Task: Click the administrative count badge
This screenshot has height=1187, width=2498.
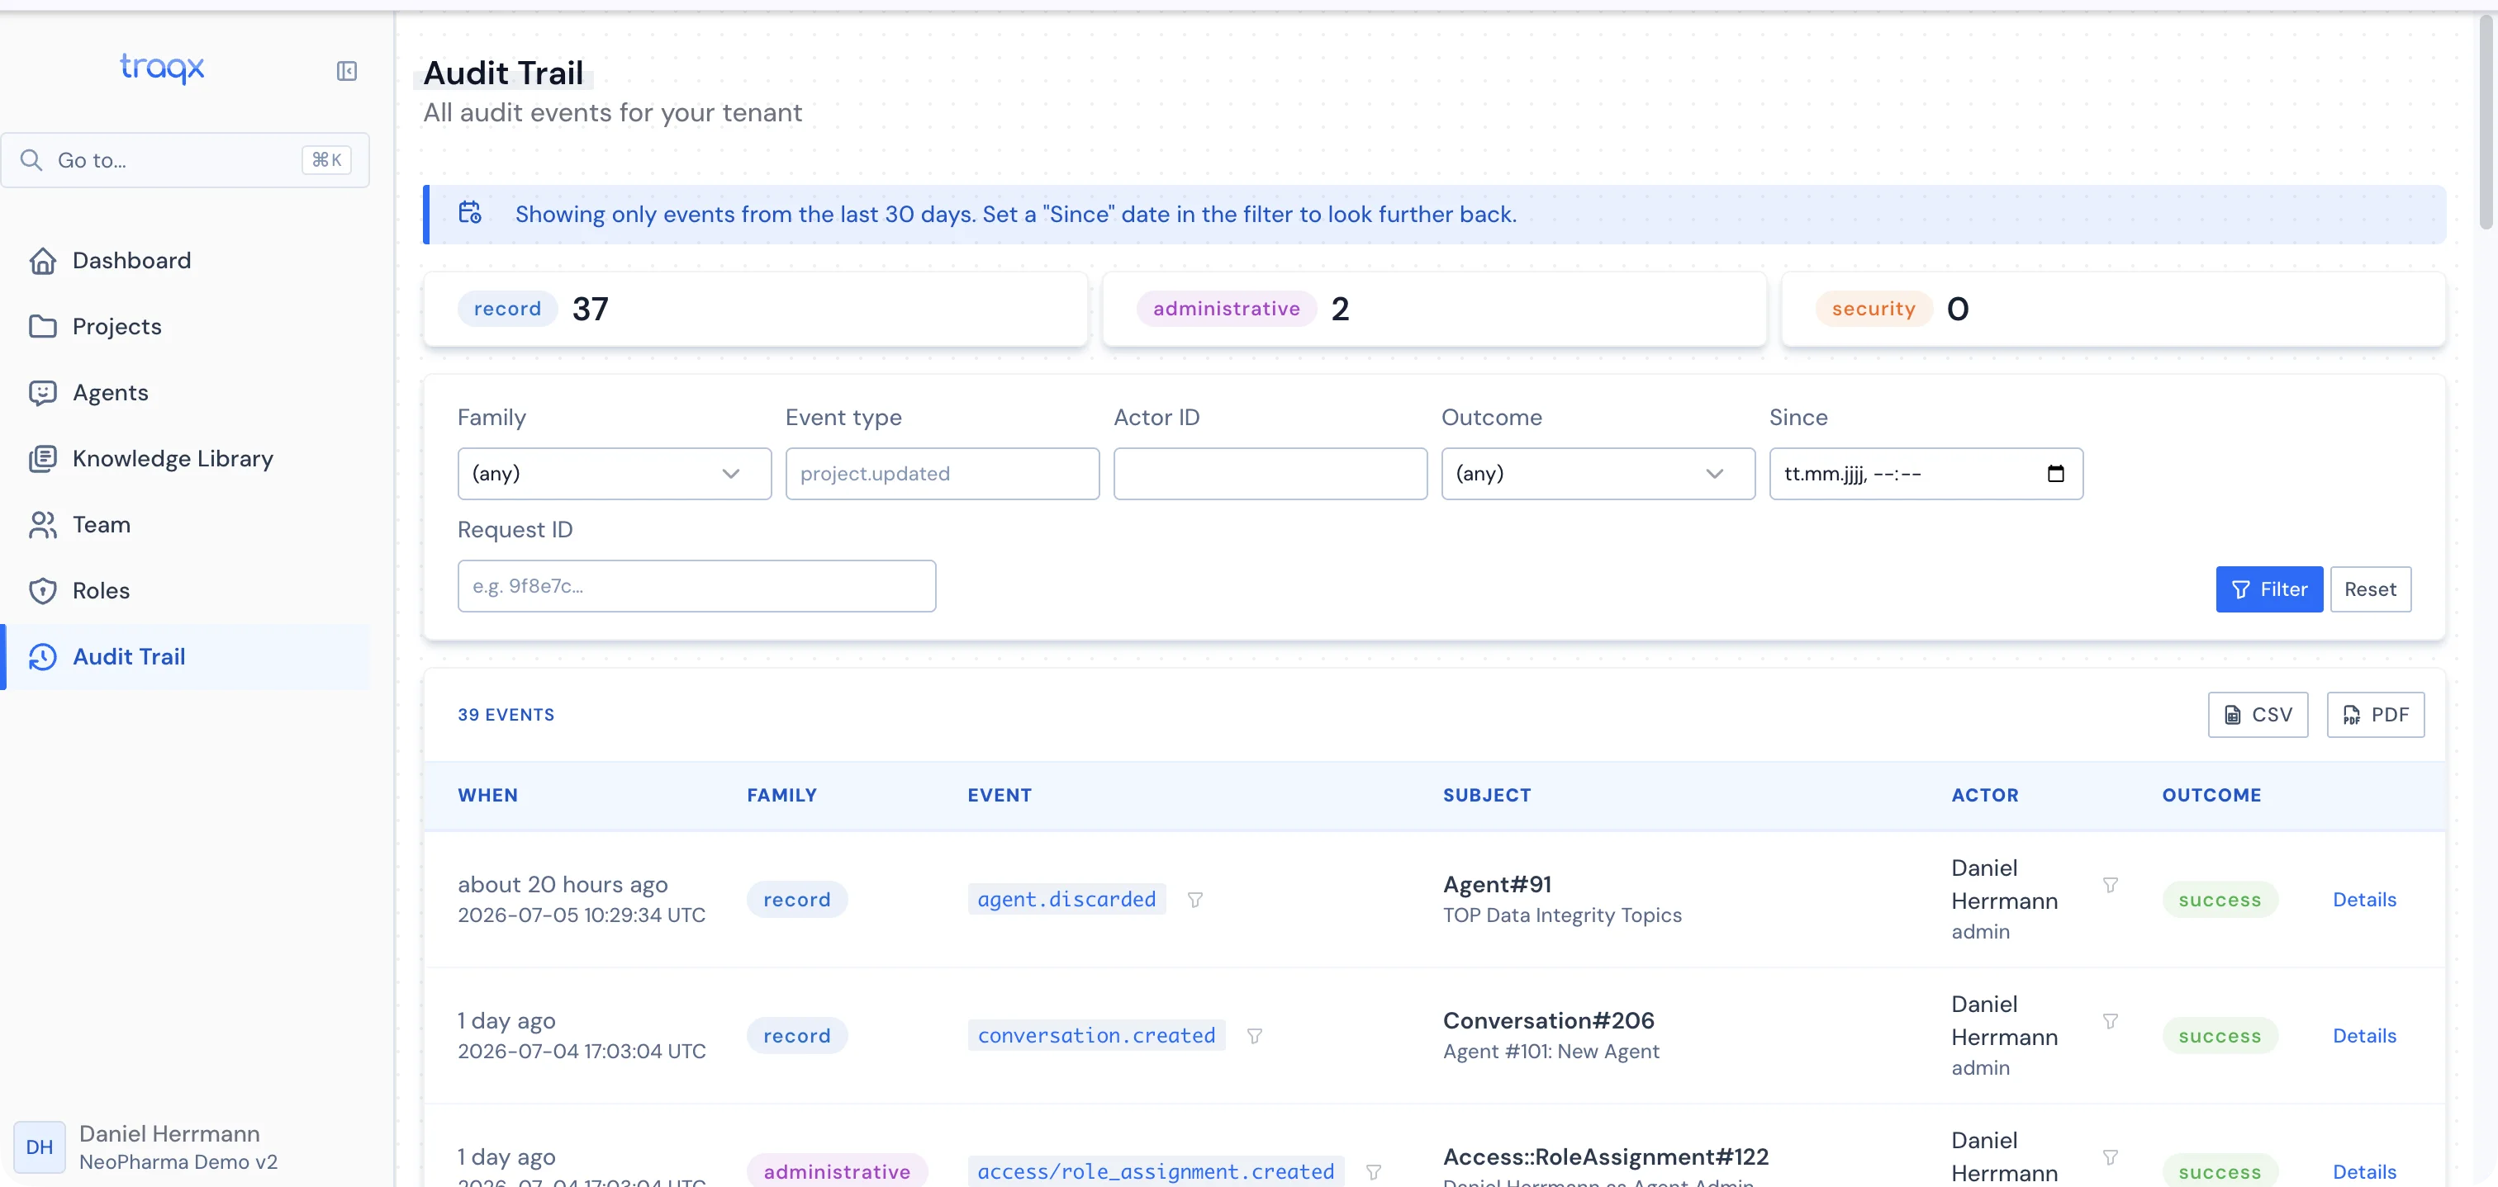Action: coord(1226,308)
